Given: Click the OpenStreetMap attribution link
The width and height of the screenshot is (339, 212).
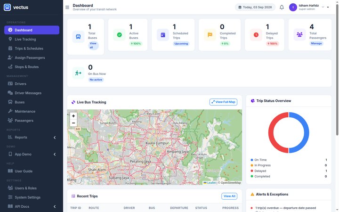Looking at the screenshot, I should tap(231, 183).
